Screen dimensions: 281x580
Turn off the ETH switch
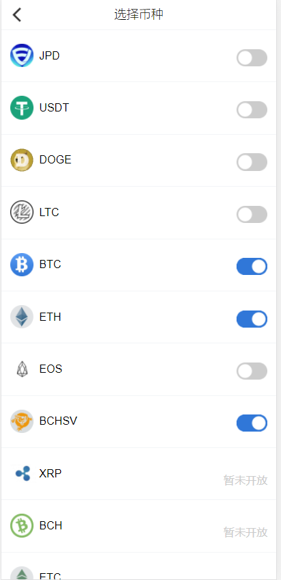(252, 319)
